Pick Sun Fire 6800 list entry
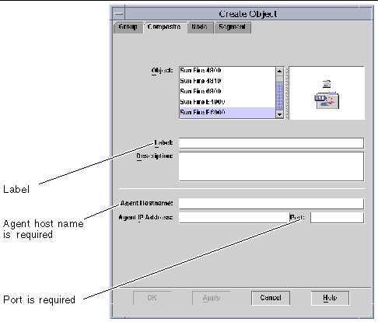The image size is (378, 322). 227,92
